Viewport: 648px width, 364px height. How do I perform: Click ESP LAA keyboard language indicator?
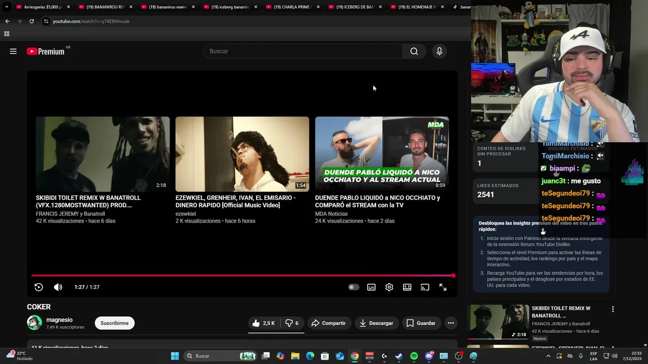click(x=594, y=356)
